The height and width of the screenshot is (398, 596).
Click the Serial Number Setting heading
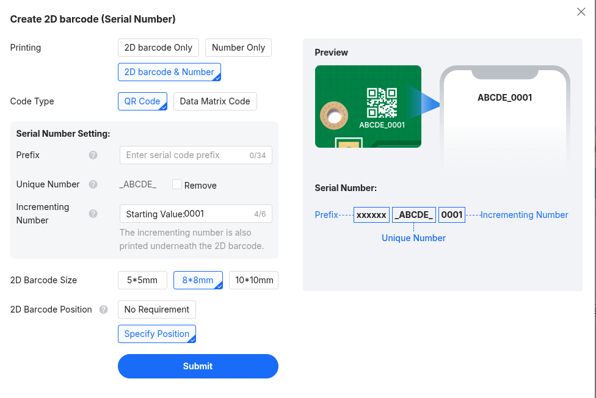click(x=63, y=134)
